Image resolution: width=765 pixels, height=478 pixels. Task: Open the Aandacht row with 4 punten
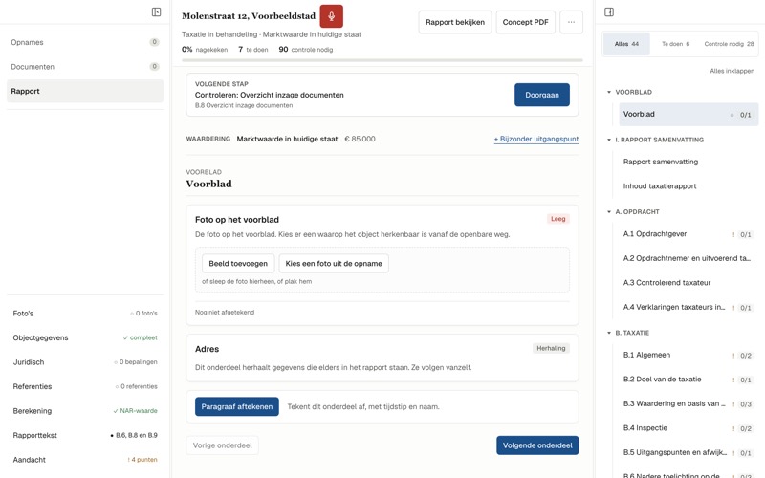[85, 460]
